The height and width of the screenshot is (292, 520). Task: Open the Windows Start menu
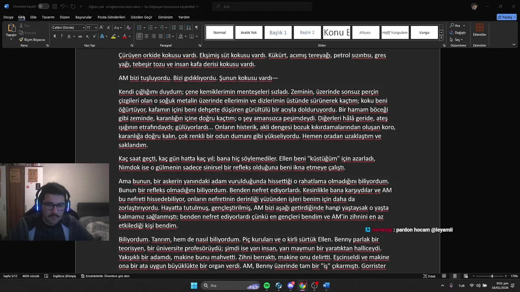coord(194,286)
